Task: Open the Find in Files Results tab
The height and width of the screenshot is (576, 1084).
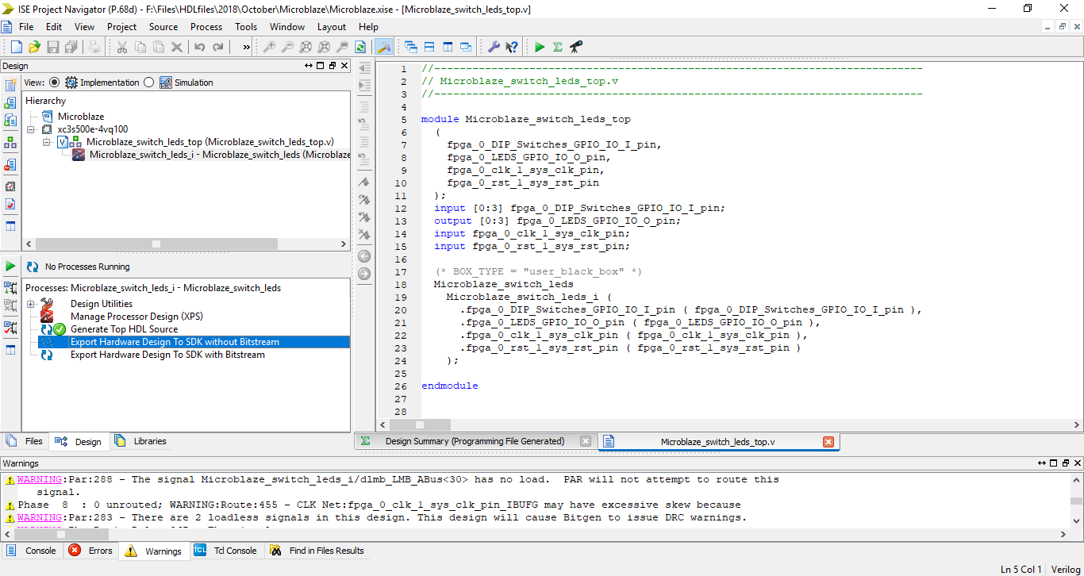Action: pos(317,551)
